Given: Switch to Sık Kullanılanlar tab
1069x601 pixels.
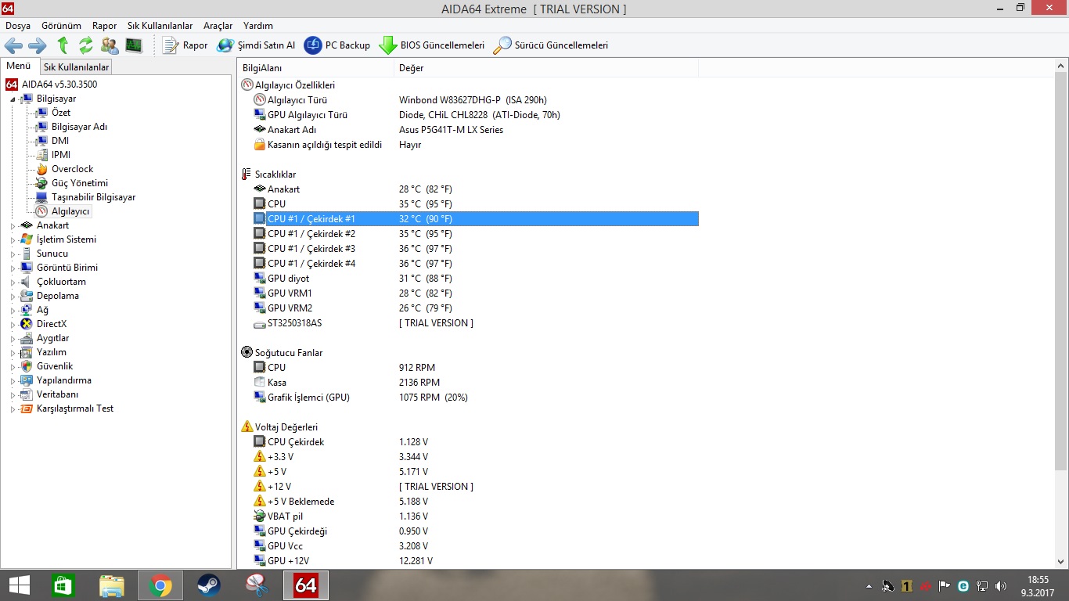Looking at the screenshot, I should coord(76,67).
